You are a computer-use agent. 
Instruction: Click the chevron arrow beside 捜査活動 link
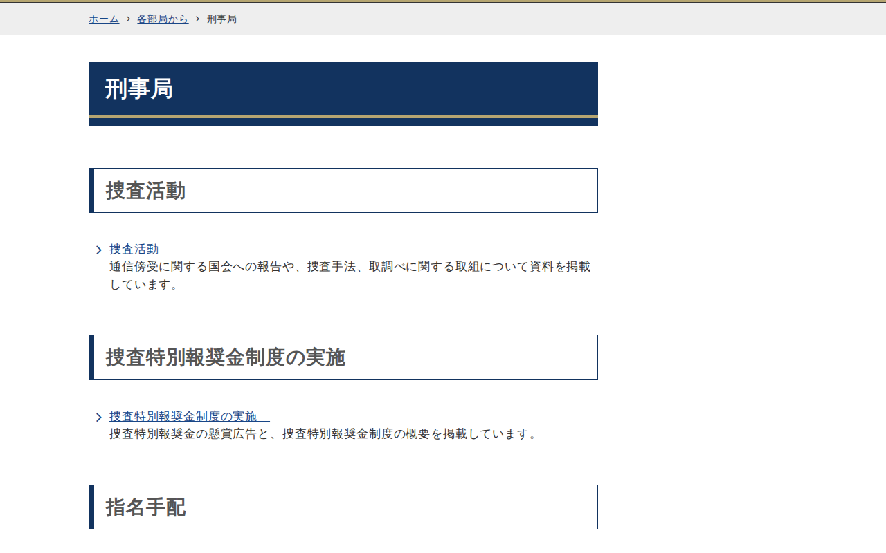[99, 250]
